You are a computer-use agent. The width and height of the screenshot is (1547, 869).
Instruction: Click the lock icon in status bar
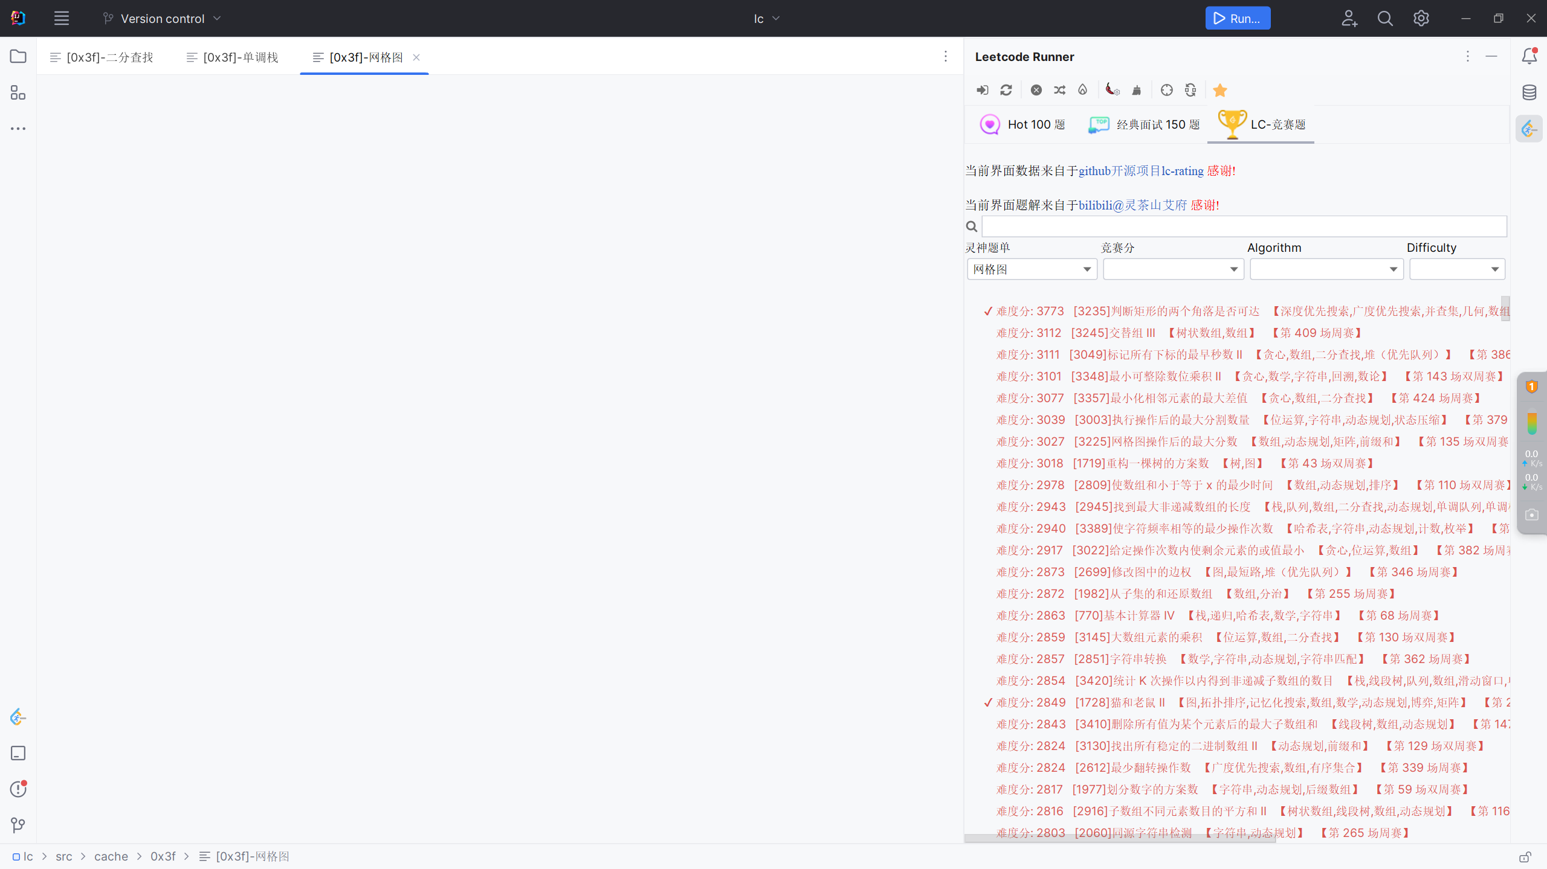click(1525, 857)
